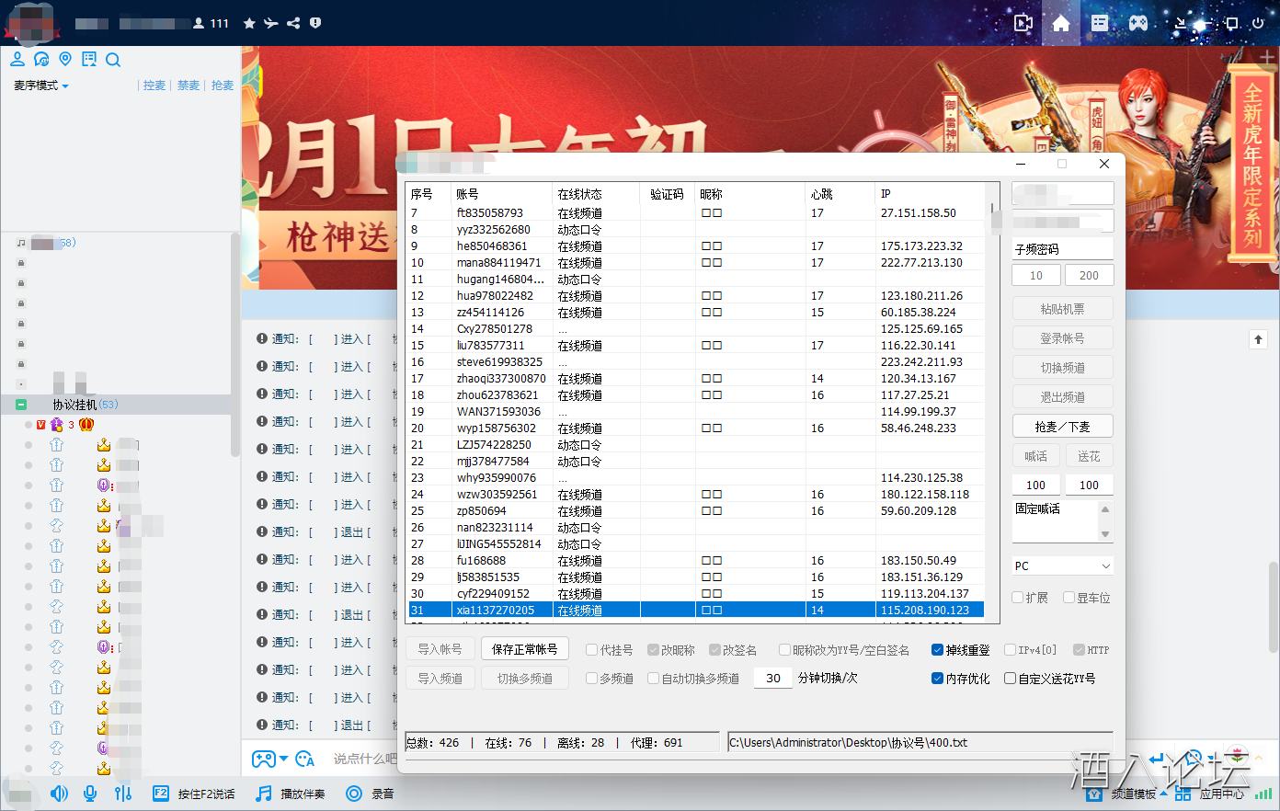The height and width of the screenshot is (811, 1280).
Task: Open the search magnifier icon in the sidebar
Action: pyautogui.click(x=113, y=59)
